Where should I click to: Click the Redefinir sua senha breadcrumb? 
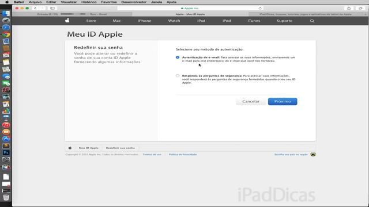point(121,148)
